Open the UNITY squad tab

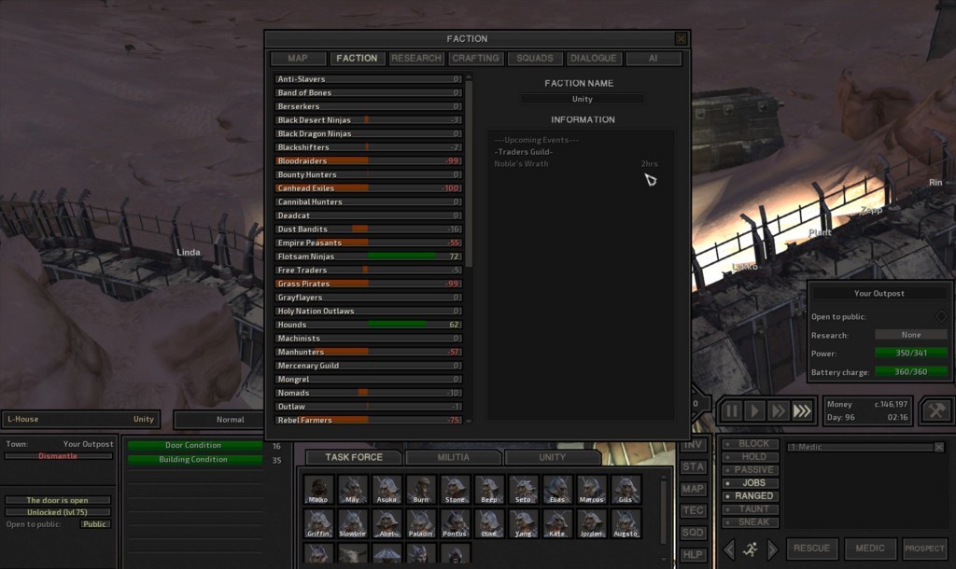[553, 457]
